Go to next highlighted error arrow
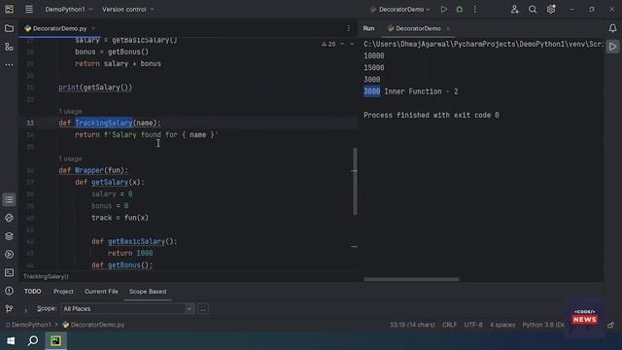Viewport: 622px width, 350px height. point(352,44)
